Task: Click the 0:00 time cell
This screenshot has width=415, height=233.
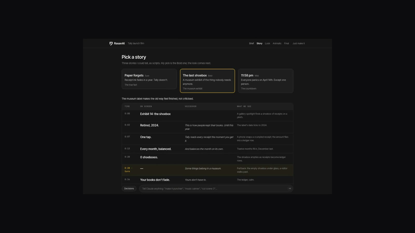Action: (x=127, y=114)
